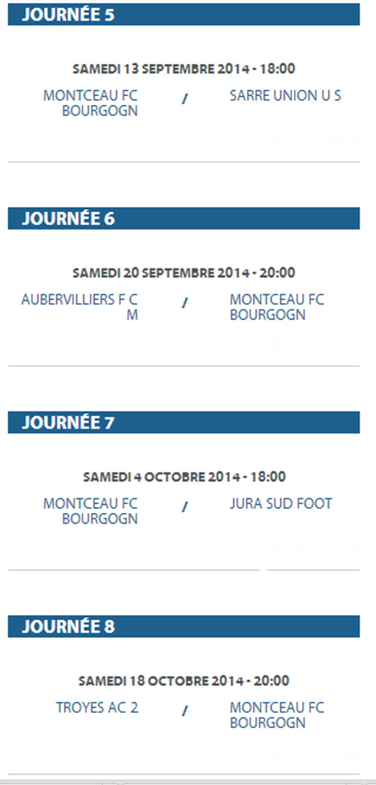This screenshot has height=785, width=376.
Task: Open the Sarre Union U S team link
Action: click(x=285, y=96)
